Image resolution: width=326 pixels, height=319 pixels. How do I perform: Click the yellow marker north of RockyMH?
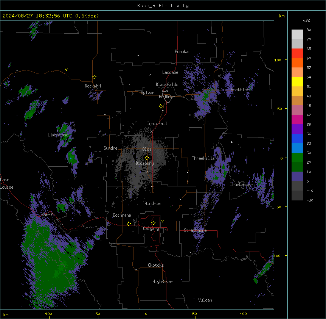(95, 77)
